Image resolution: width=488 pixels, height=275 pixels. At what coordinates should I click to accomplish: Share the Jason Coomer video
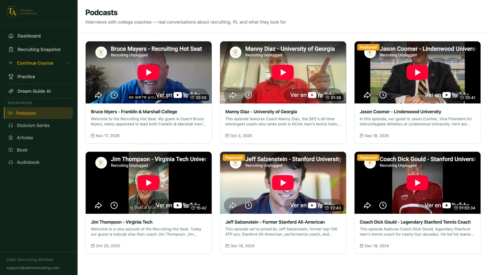click(367, 95)
